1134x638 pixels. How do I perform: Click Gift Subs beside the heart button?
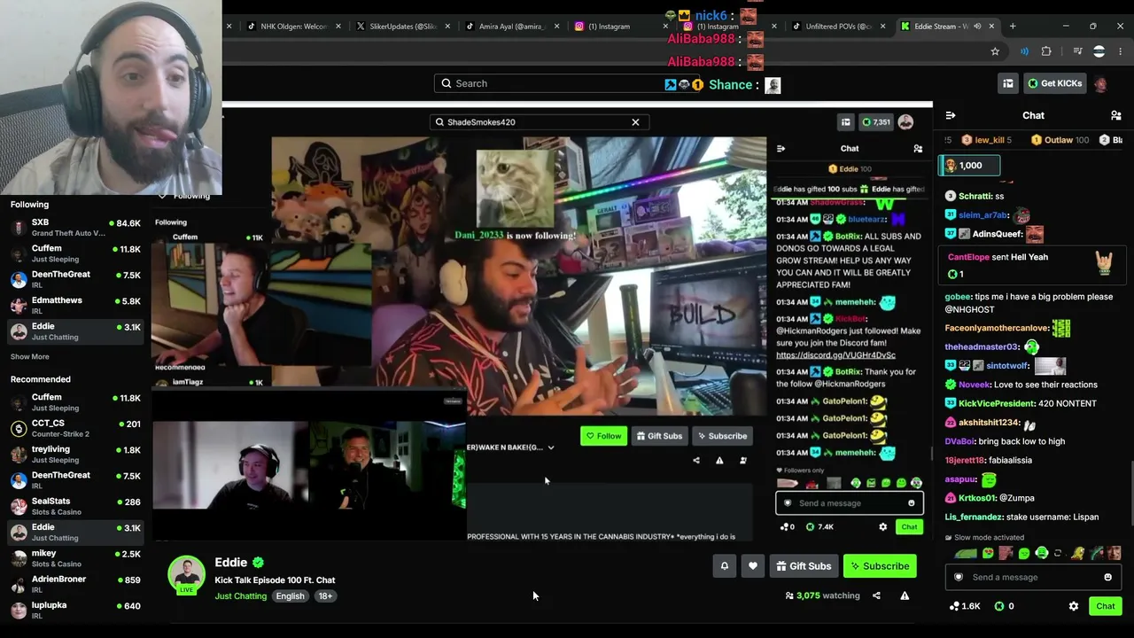[x=804, y=566]
